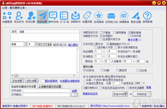Screen dimensions: 167x109
Task: Click the 修改消息 button
Action: click(32, 81)
